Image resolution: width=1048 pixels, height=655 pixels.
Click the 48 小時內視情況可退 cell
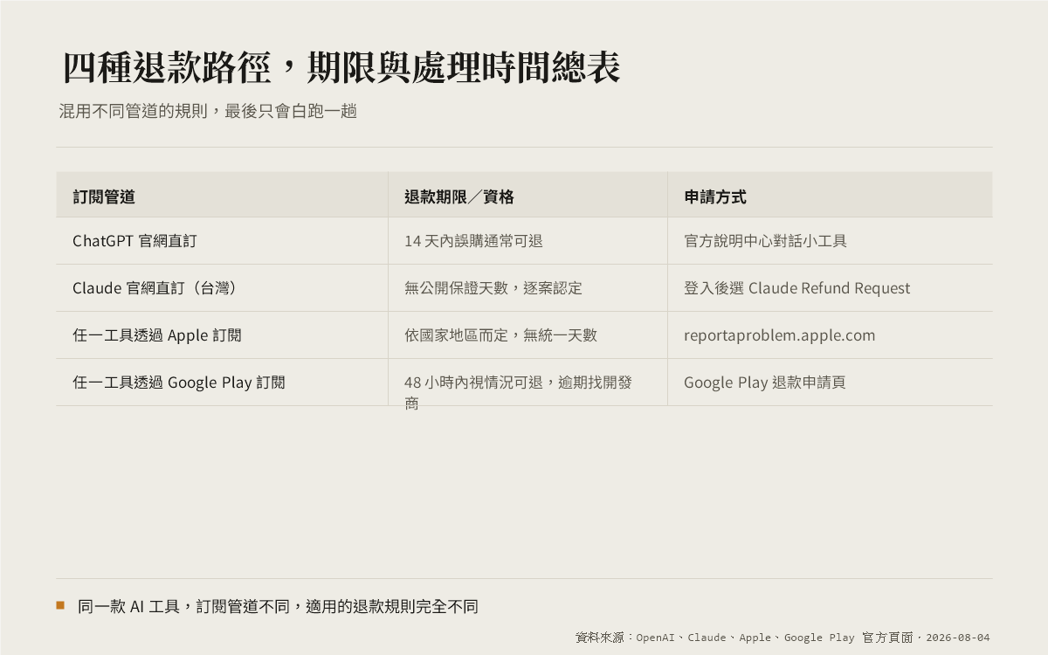pyautogui.click(x=527, y=383)
